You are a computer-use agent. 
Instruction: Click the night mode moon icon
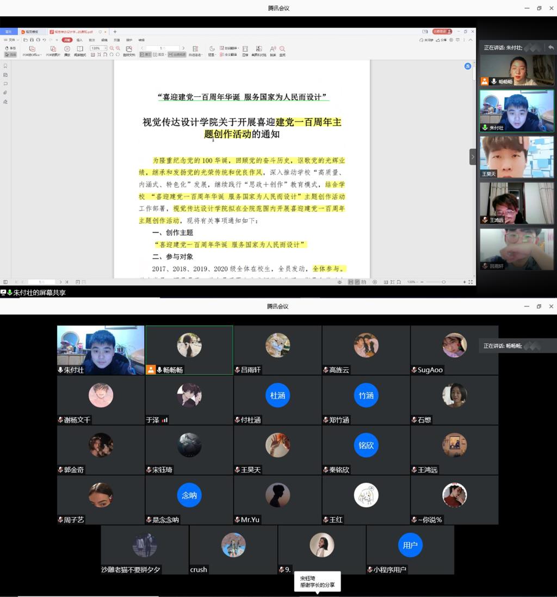tap(212, 49)
